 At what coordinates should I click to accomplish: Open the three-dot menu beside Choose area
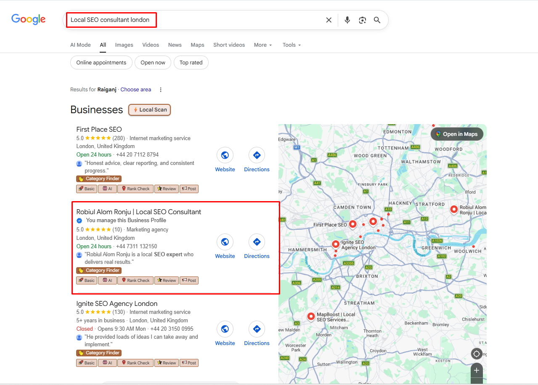(161, 89)
